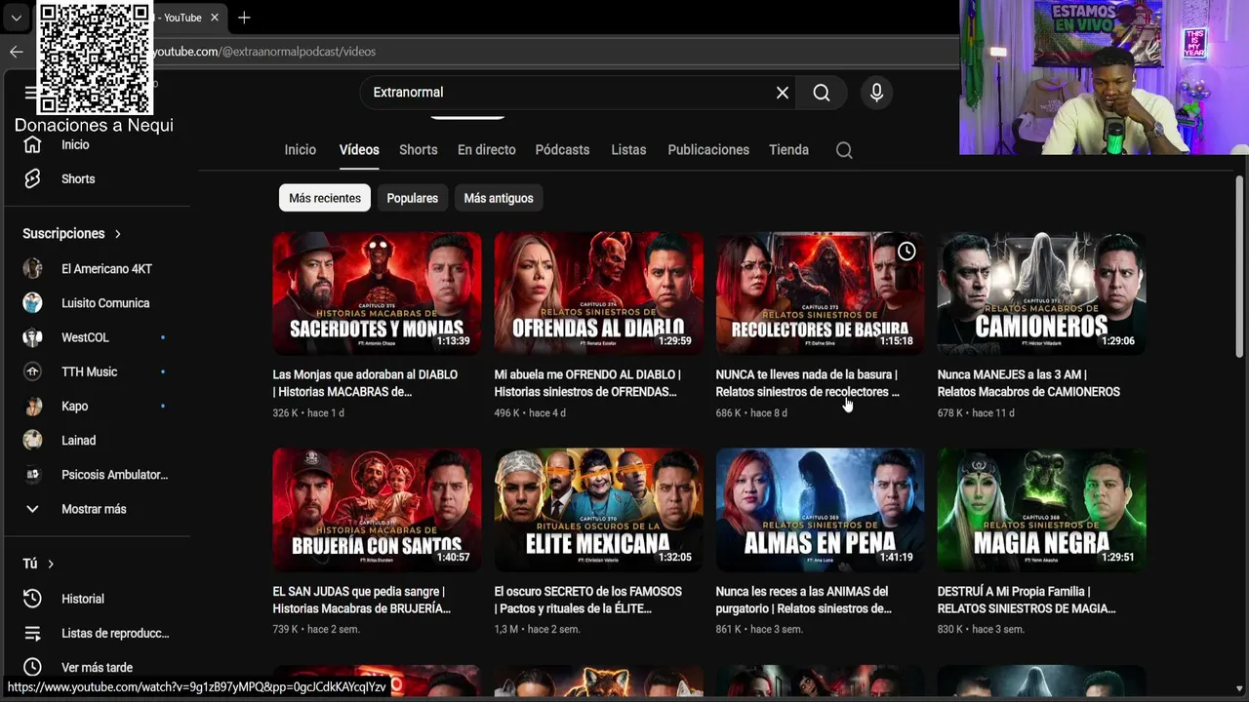
Task: Click the page vertical scrollbar
Action: coord(1240,268)
